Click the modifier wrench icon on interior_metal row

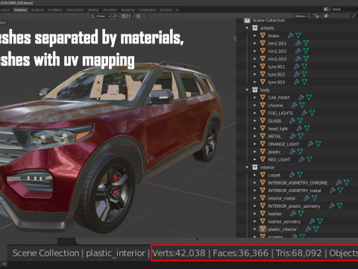tap(307, 198)
